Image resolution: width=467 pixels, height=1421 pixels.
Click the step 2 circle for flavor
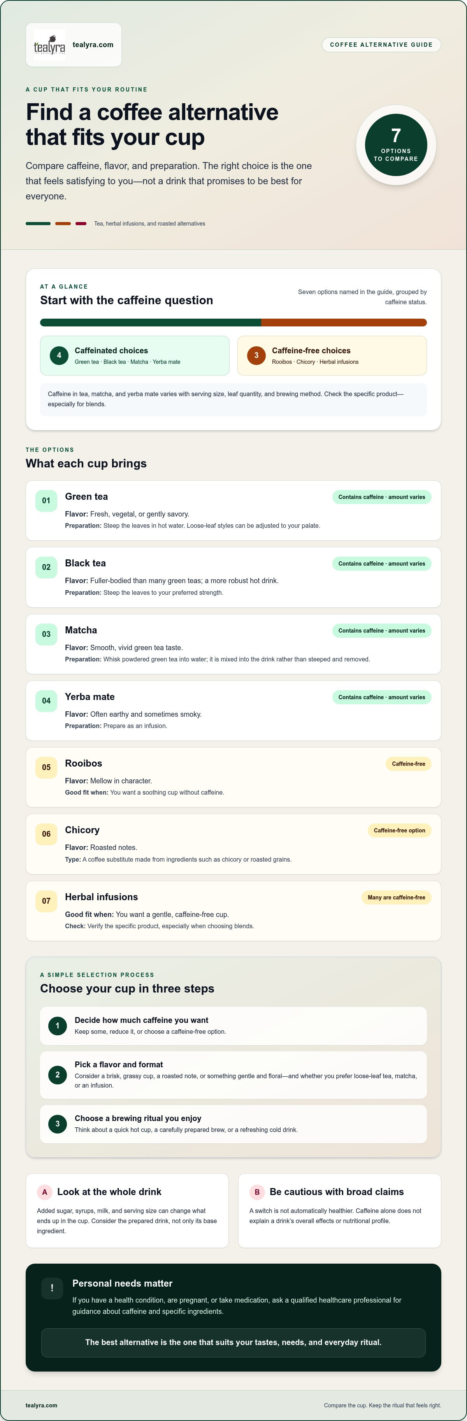pyautogui.click(x=57, y=1075)
